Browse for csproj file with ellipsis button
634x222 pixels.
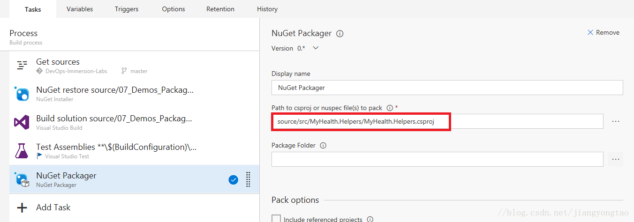[616, 121]
